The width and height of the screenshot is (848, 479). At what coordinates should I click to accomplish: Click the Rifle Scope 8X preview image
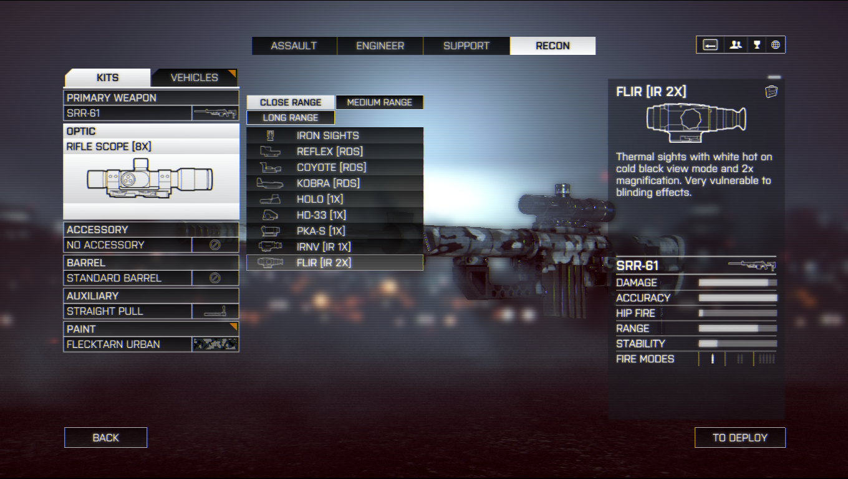[x=150, y=179]
